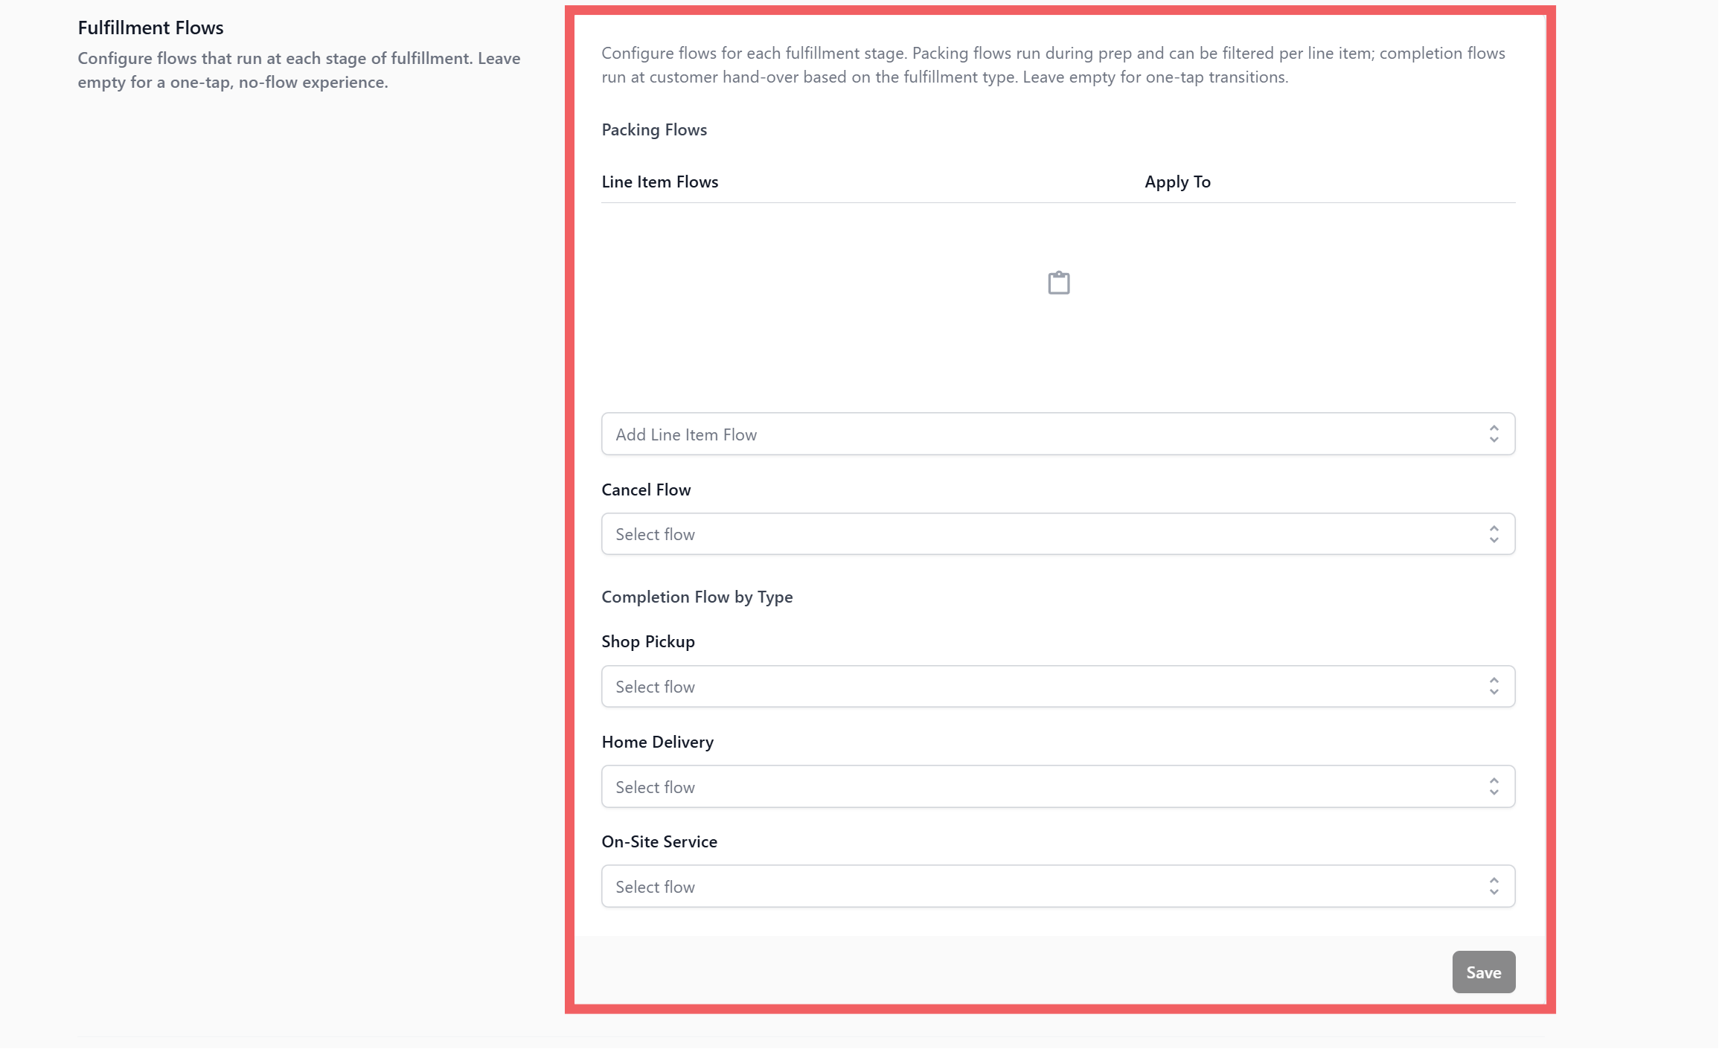Click the Line Item Flows column header
The width and height of the screenshot is (1719, 1049).
pos(659,182)
